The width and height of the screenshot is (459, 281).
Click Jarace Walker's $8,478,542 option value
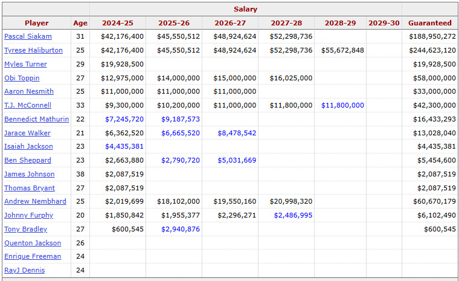point(237,133)
